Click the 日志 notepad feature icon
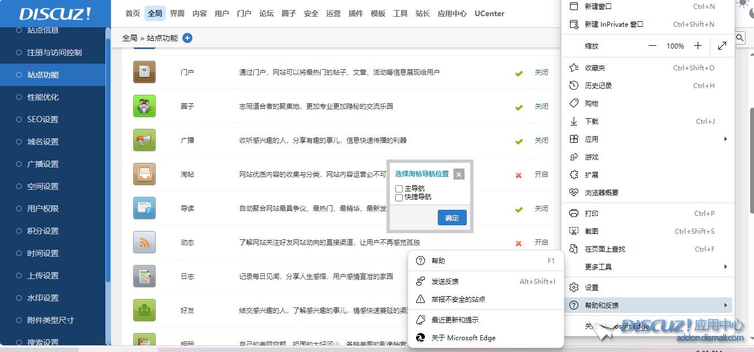 pos(144,276)
